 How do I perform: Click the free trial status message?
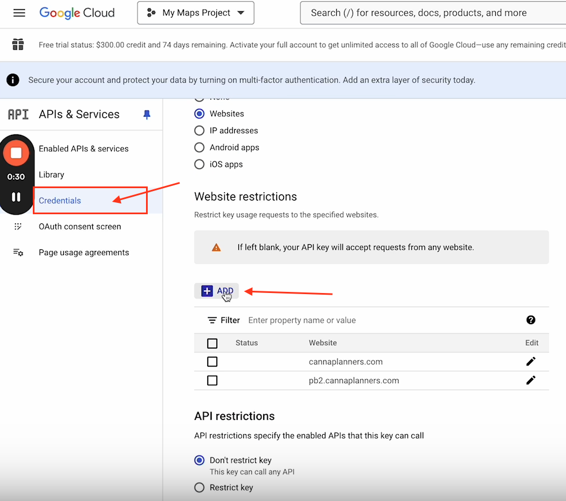point(302,45)
